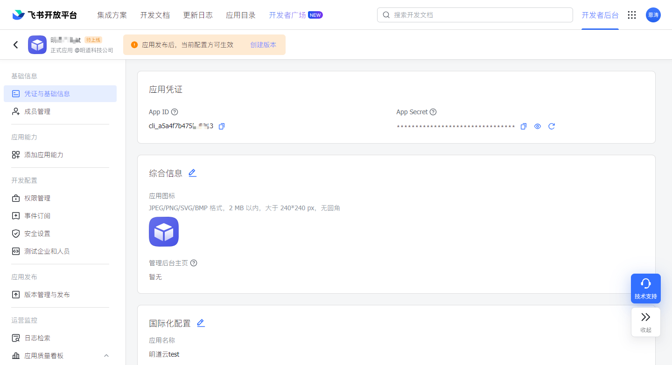Viewport: 672px width, 365px height.
Task: Click the App ID help icon
Action: tap(175, 112)
